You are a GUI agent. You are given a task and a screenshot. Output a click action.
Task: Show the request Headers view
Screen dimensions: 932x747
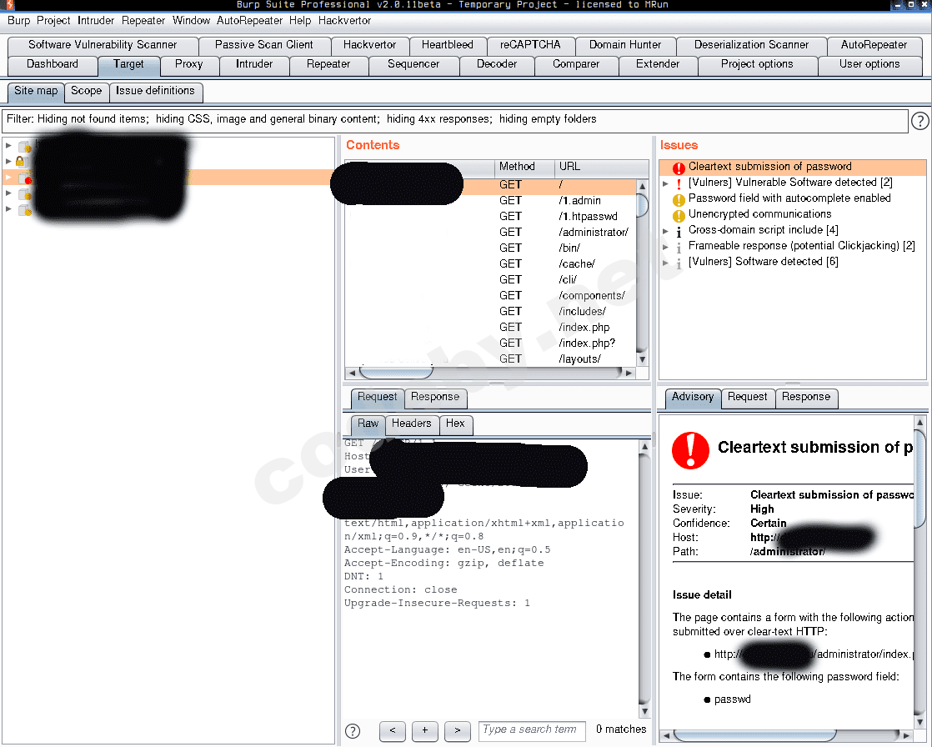pos(411,424)
